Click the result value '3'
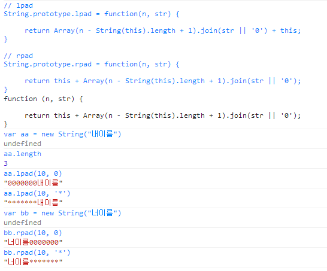The width and height of the screenshot is (327, 271). point(5,163)
